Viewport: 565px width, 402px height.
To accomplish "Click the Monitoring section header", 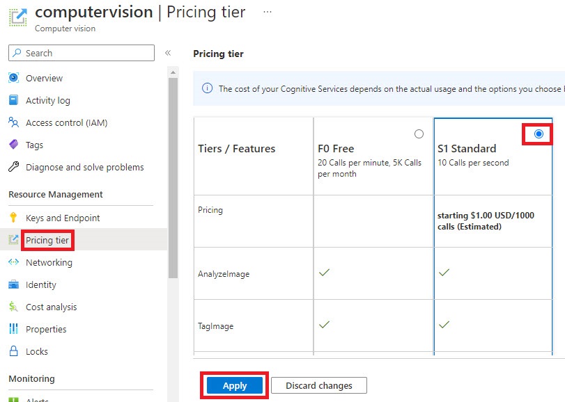I will [x=32, y=378].
